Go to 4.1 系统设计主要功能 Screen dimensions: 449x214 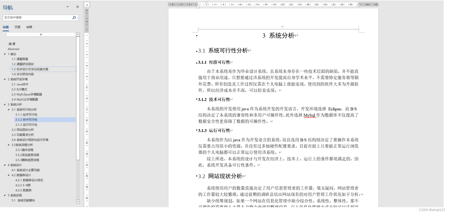25,170
